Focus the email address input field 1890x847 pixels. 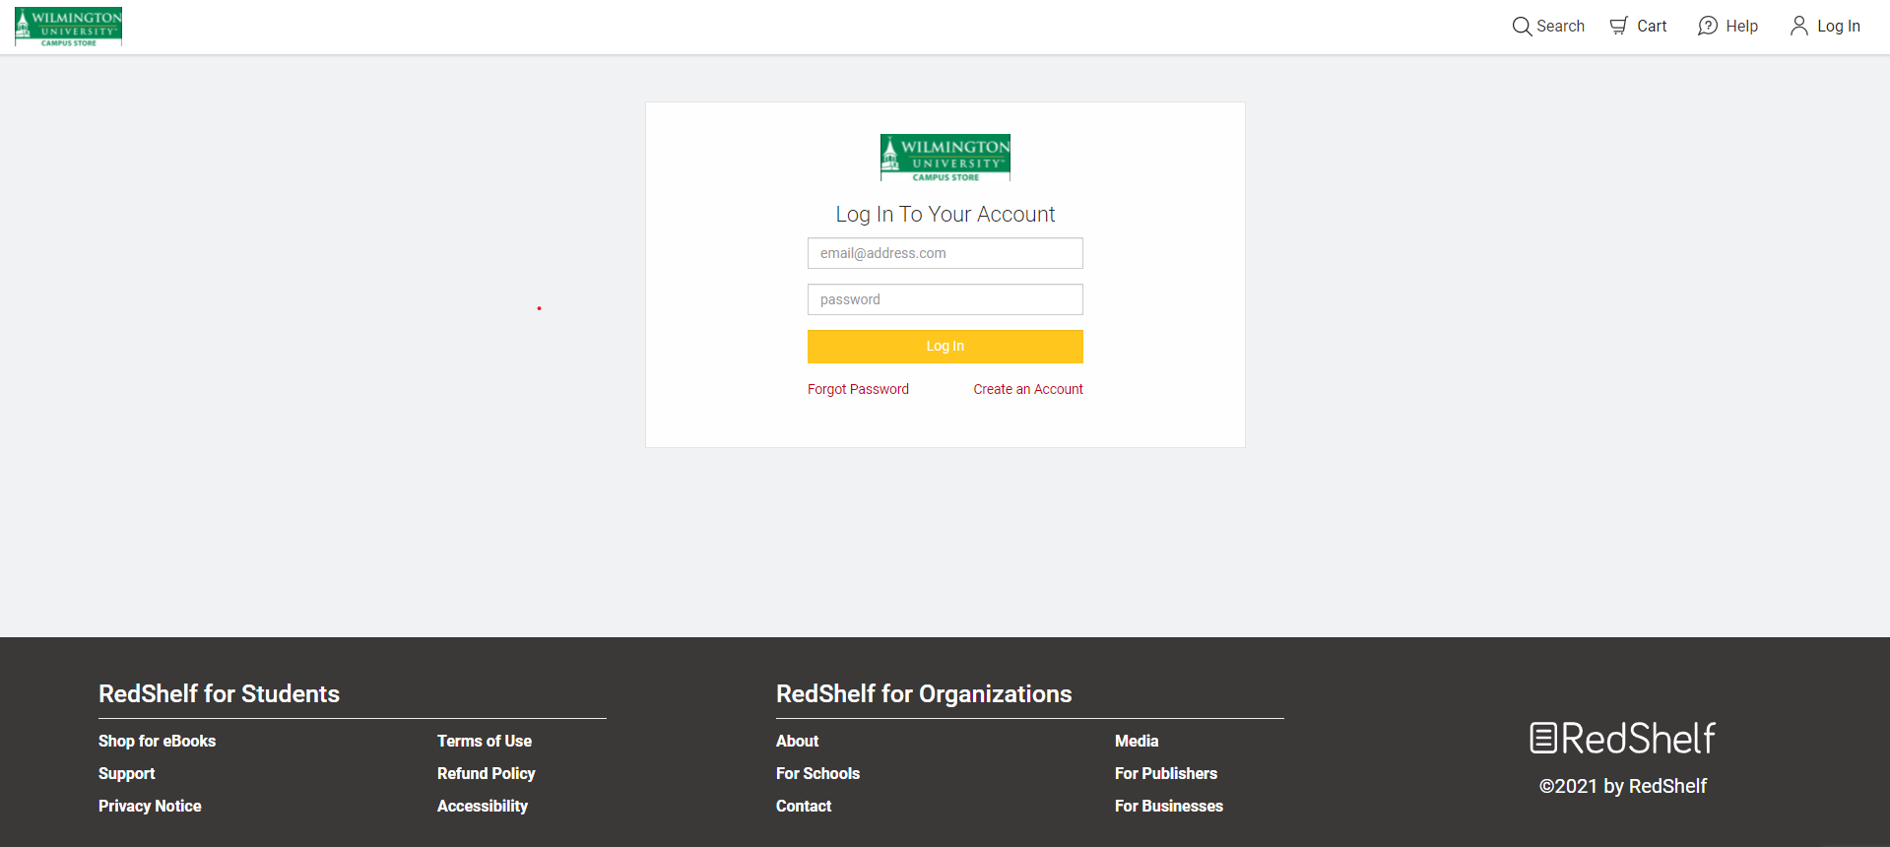(x=945, y=253)
